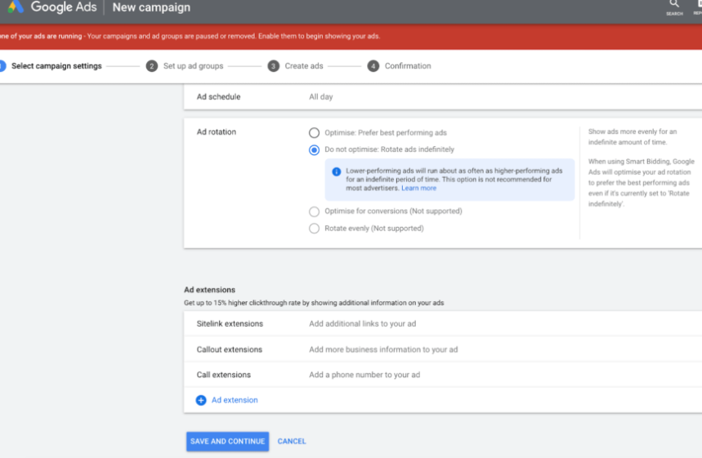
Task: Open the Search magnifier icon
Action: tap(674, 4)
